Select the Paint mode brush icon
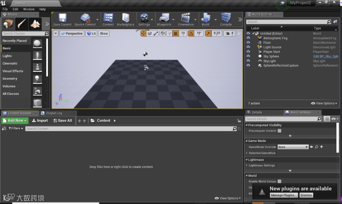 (x=22, y=24)
